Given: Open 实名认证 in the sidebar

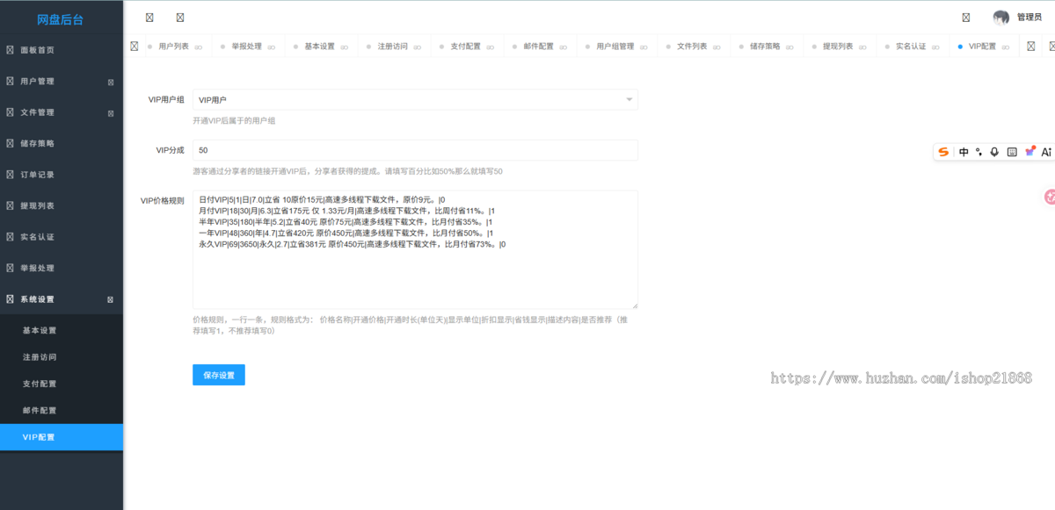Looking at the screenshot, I should pos(62,237).
